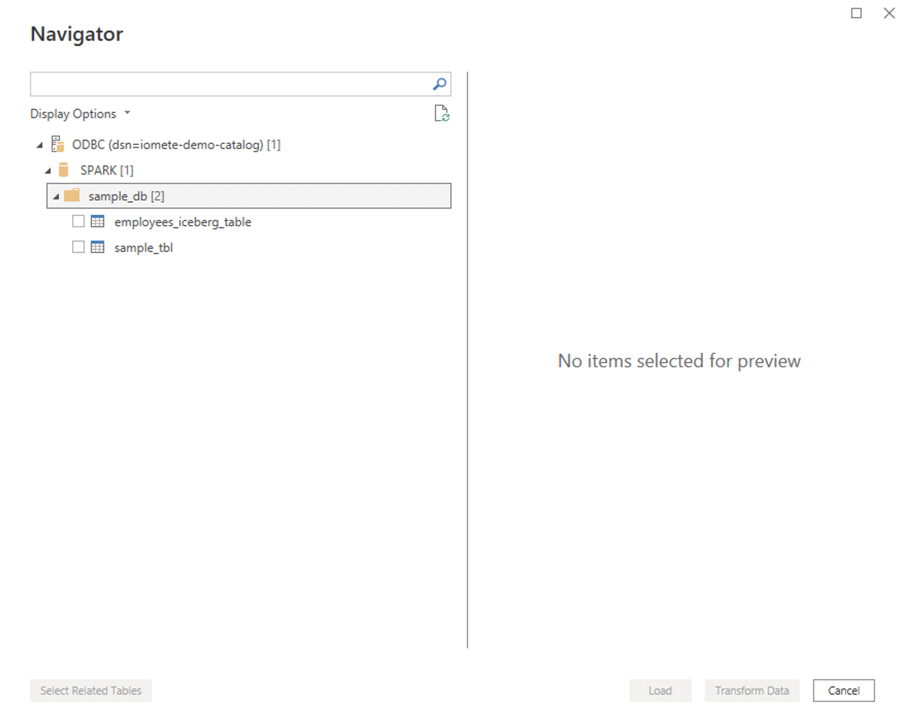Click the Cancel button
The width and height of the screenshot is (905, 719).
point(844,690)
